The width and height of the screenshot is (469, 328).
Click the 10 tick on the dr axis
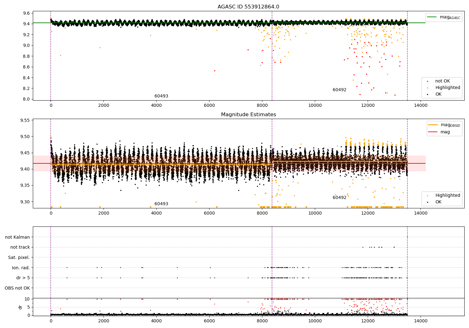28,299
